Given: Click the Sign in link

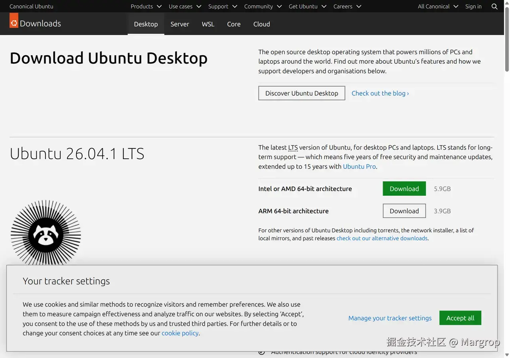Looking at the screenshot, I should click(x=473, y=6).
